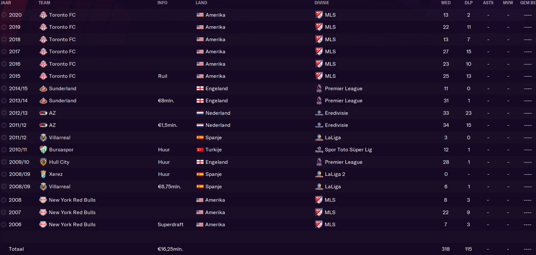Screen dimensions: 536x255
Task: Click the Xerez club crest
Action: [x=43, y=174]
